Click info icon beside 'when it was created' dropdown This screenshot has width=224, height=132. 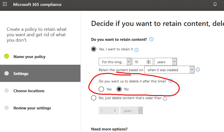(198, 70)
